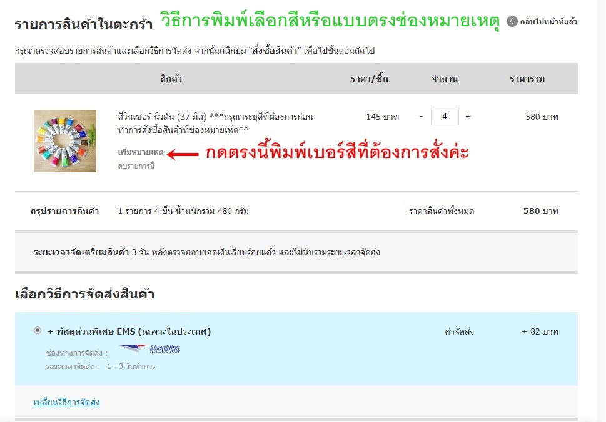Screen dimensions: 606x422
Task: Increase quantity with the plus button
Action: coord(468,117)
